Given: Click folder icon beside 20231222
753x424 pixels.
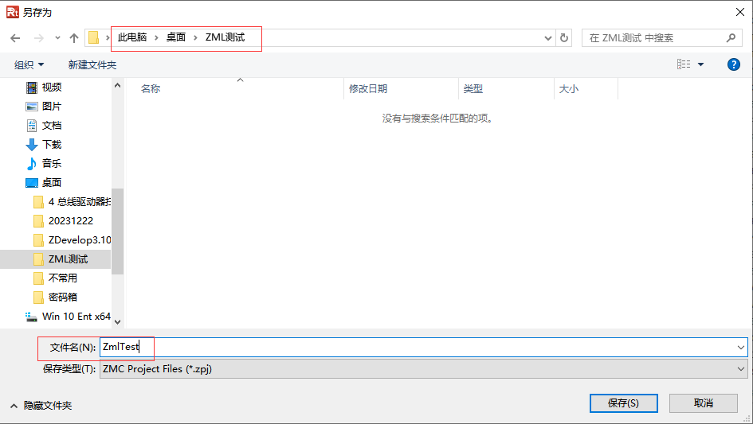Looking at the screenshot, I should 39,221.
